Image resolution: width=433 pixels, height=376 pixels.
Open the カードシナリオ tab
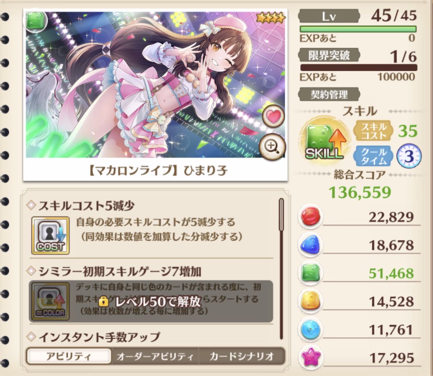click(x=242, y=356)
